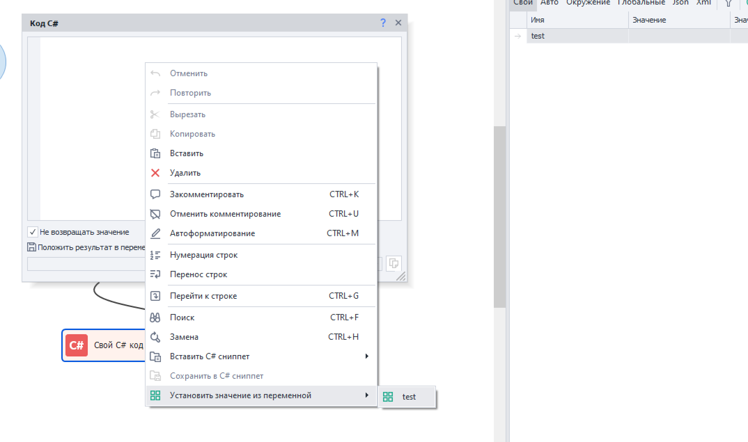748x442 pixels.
Task: Click the filter funnel icon in variables panel
Action: click(728, 3)
